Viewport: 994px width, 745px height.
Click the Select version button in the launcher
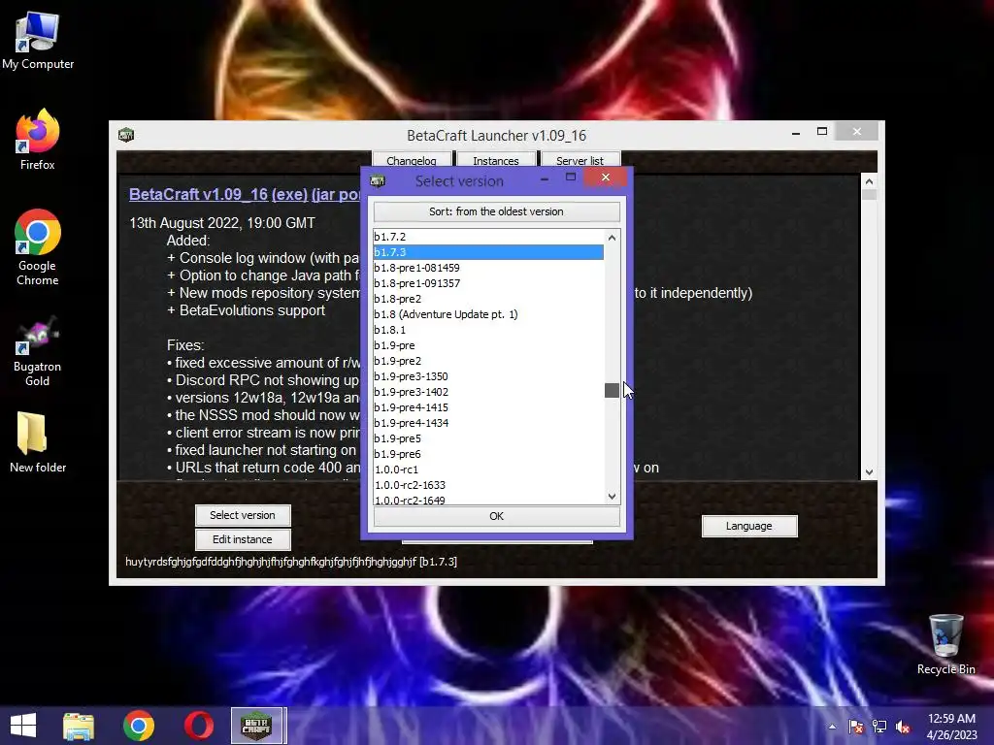coord(243,515)
